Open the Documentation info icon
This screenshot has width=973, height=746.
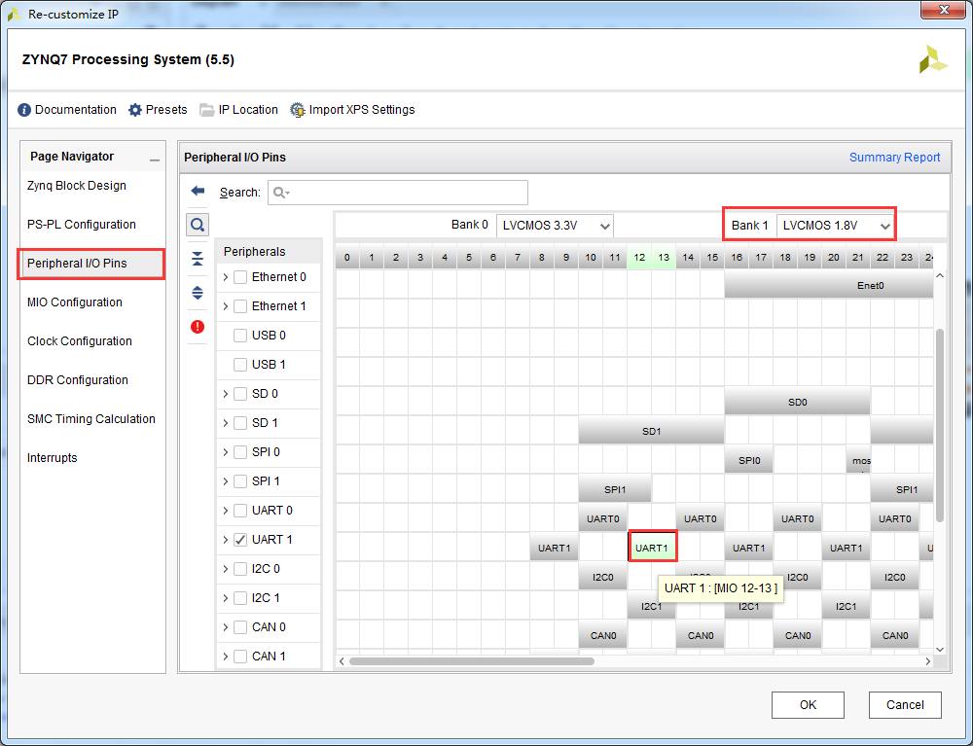point(24,110)
